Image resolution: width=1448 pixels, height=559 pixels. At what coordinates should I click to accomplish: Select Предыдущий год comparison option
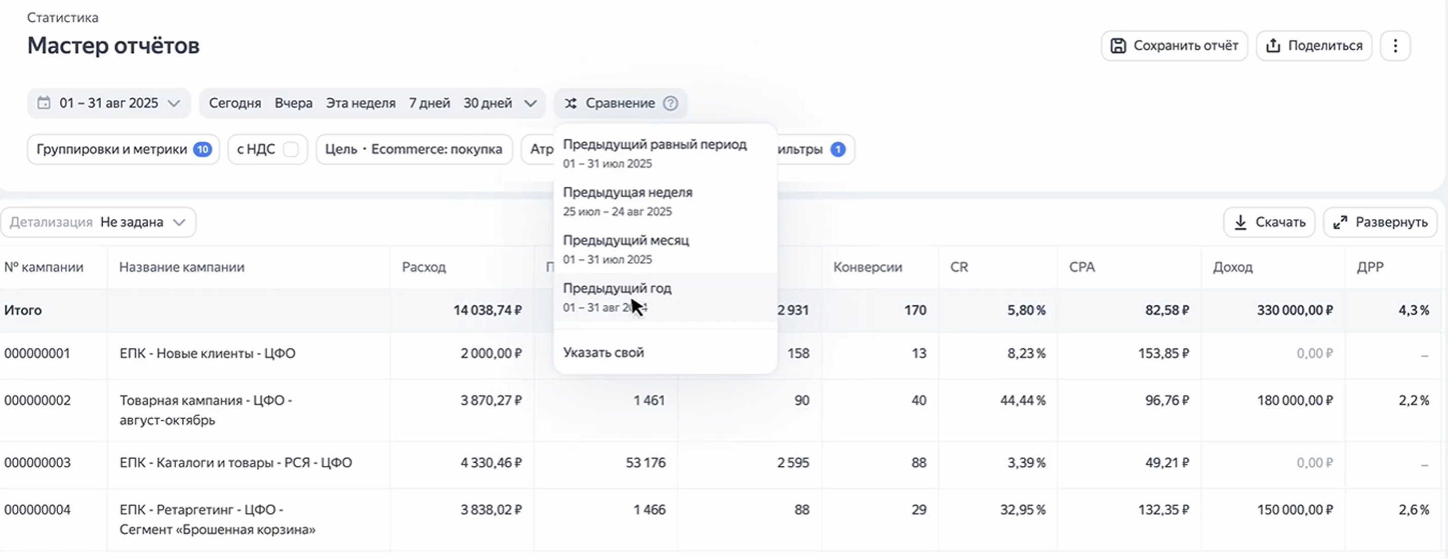[x=617, y=288]
